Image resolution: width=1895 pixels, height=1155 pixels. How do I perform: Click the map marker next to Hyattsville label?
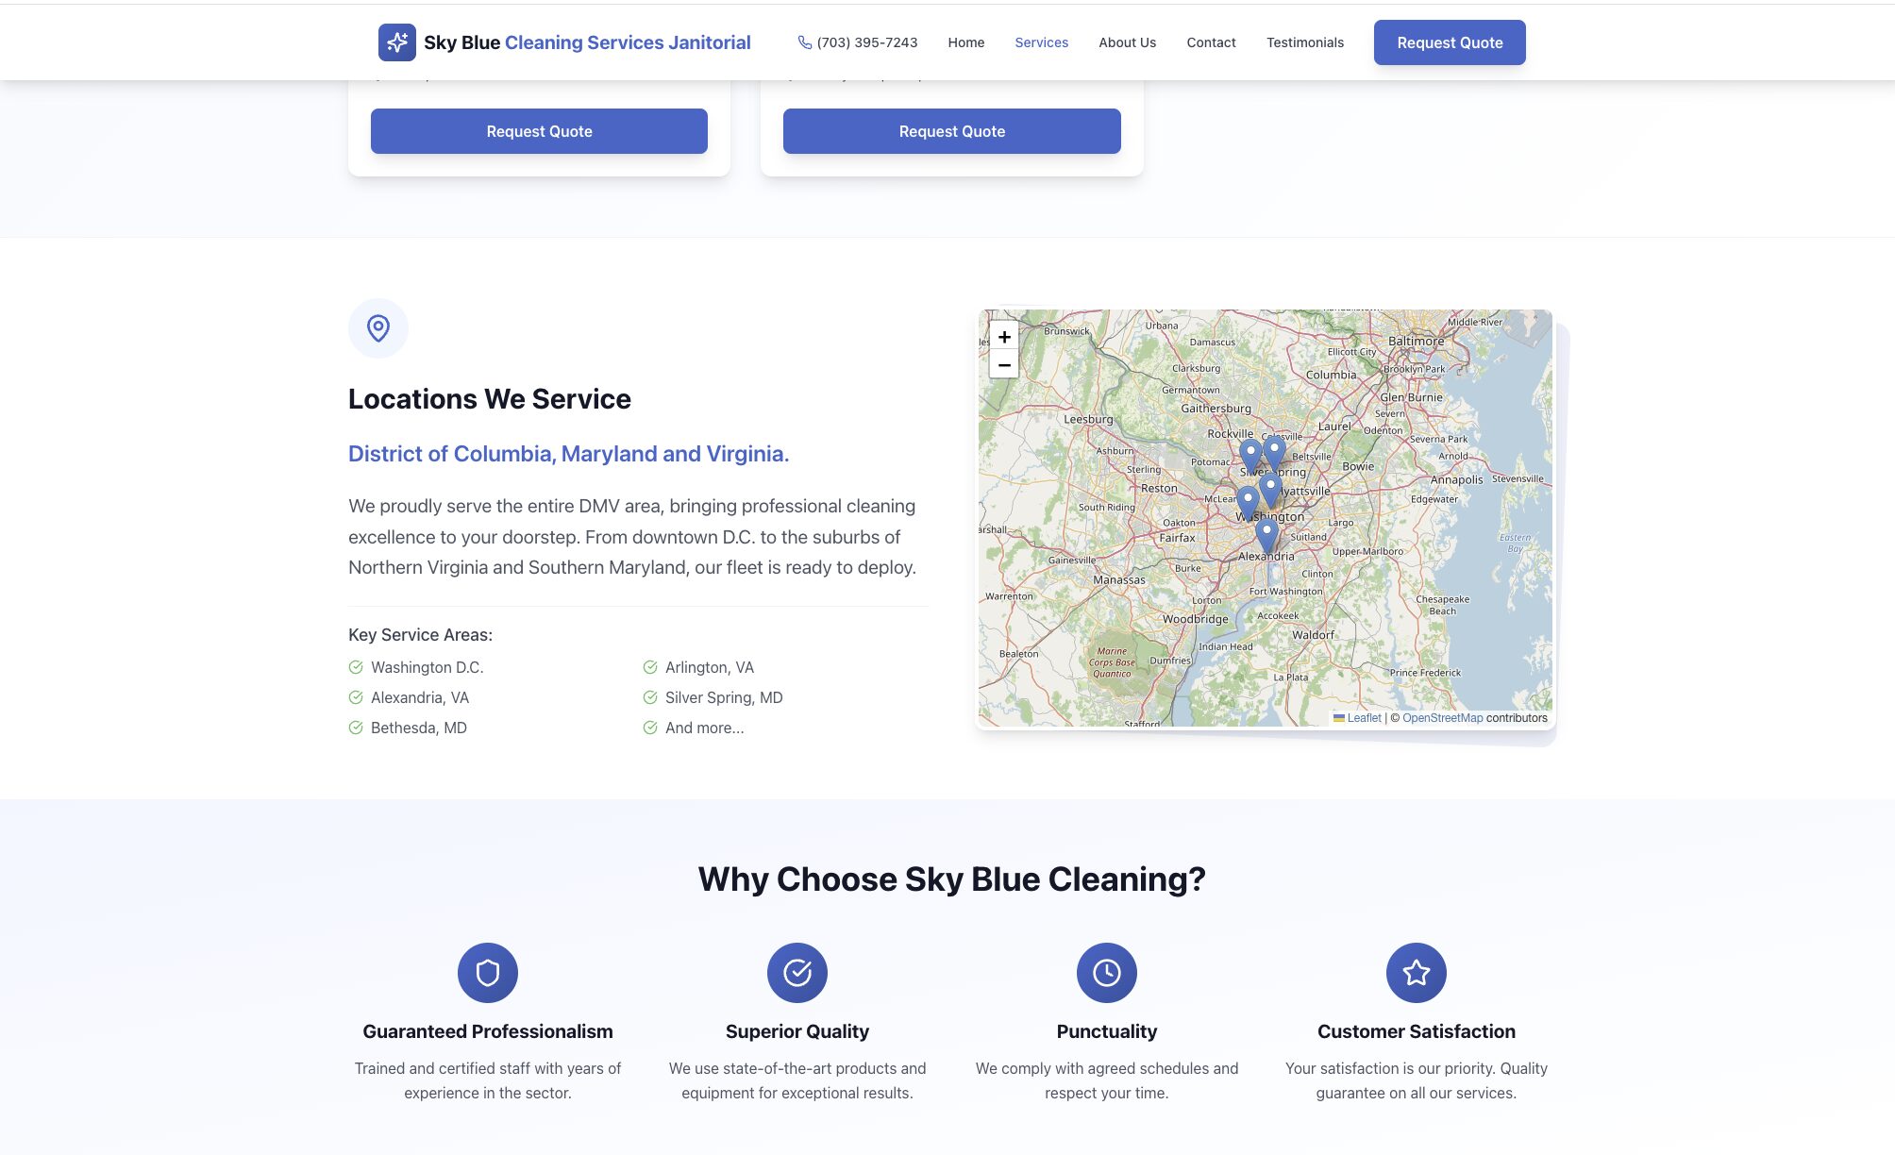pyautogui.click(x=1270, y=492)
